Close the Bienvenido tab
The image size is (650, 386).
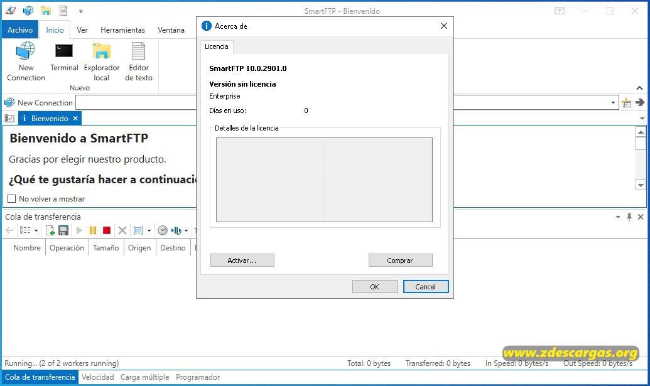point(75,119)
